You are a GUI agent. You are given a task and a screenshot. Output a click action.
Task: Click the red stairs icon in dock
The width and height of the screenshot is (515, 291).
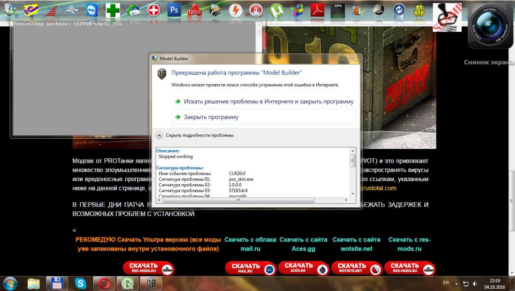51,10
